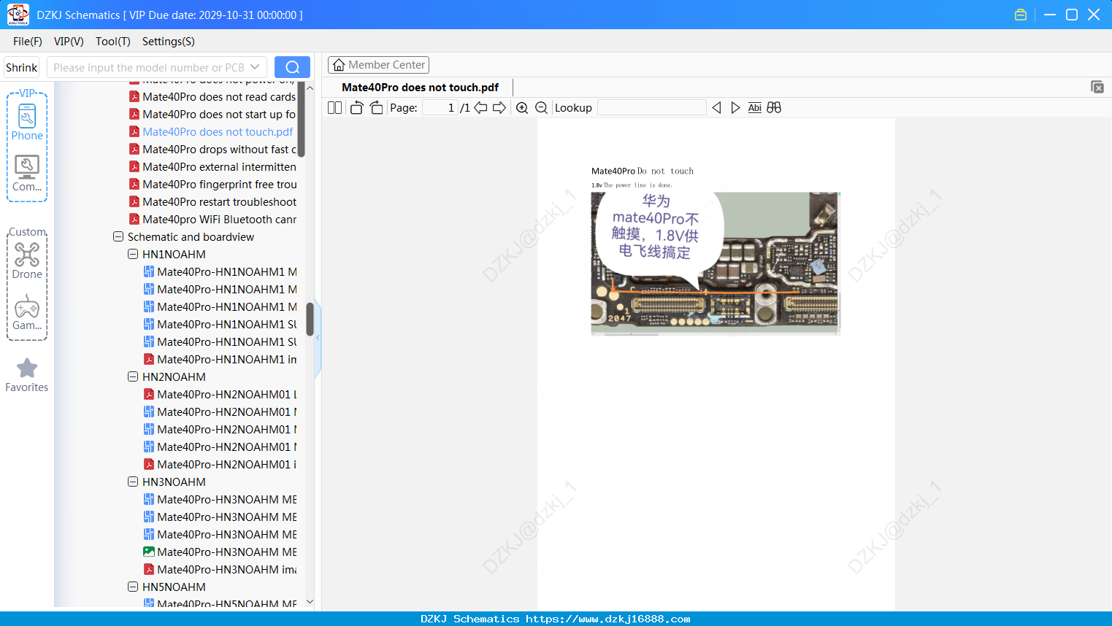Collapse the HN3NOAHM folder
Viewport: 1112px width, 626px height.
pos(133,482)
